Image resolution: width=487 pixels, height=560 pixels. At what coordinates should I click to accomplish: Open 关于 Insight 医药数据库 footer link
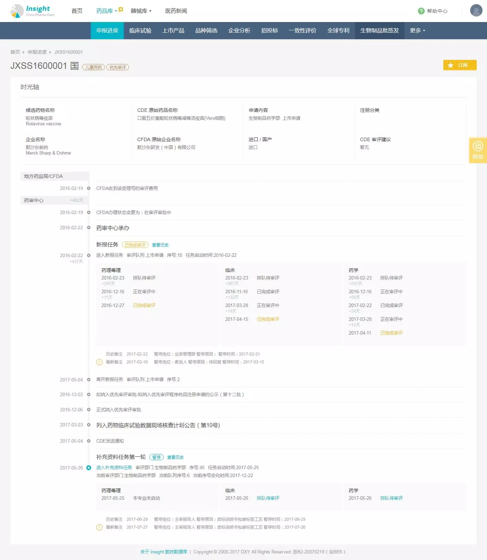[164, 552]
